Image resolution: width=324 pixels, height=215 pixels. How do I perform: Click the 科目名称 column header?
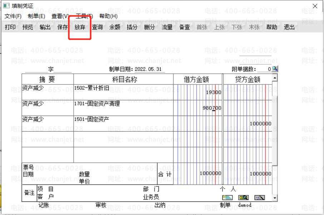tap(123, 79)
